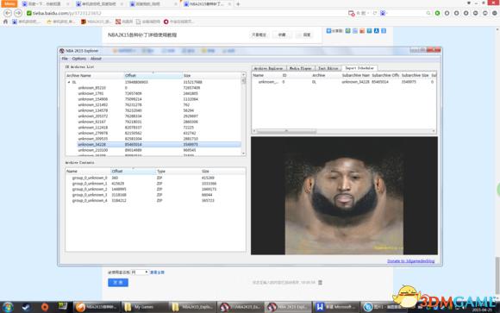The image size is (500, 313).
Task: Select archive unknown_309535
Action: [93, 139]
